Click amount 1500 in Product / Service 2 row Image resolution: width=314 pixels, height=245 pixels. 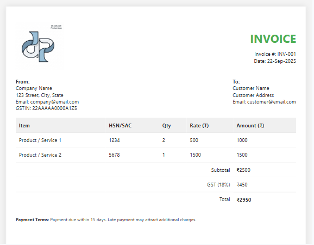(x=242, y=155)
